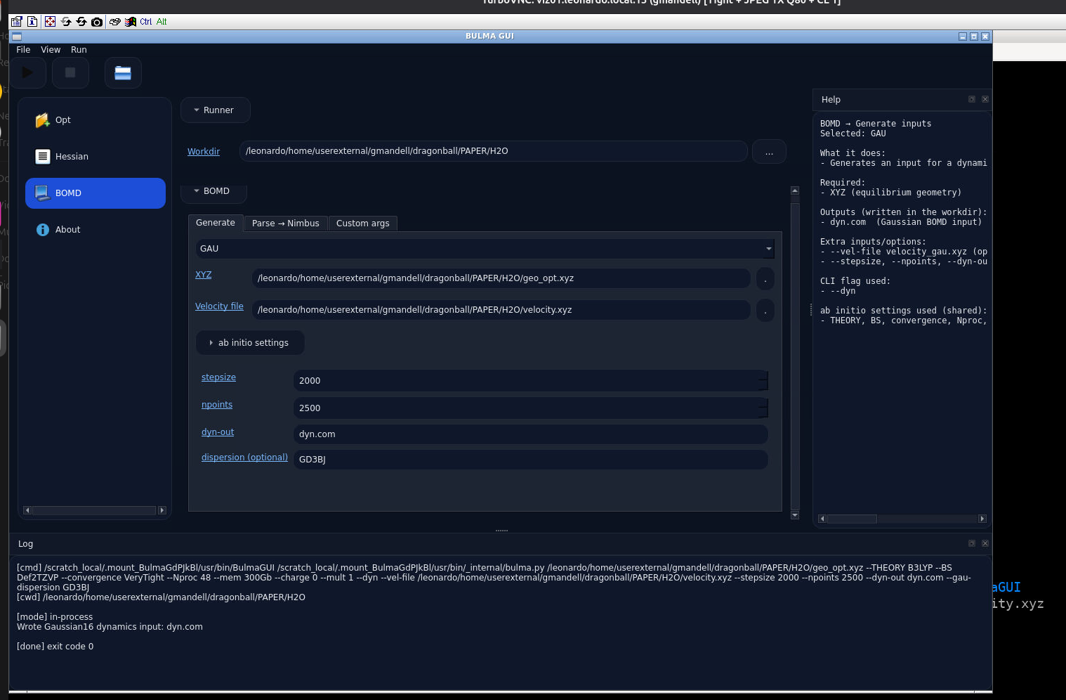The height and width of the screenshot is (700, 1066).
Task: Open the BULMA GUI window menu icon
Action: pyautogui.click(x=17, y=37)
